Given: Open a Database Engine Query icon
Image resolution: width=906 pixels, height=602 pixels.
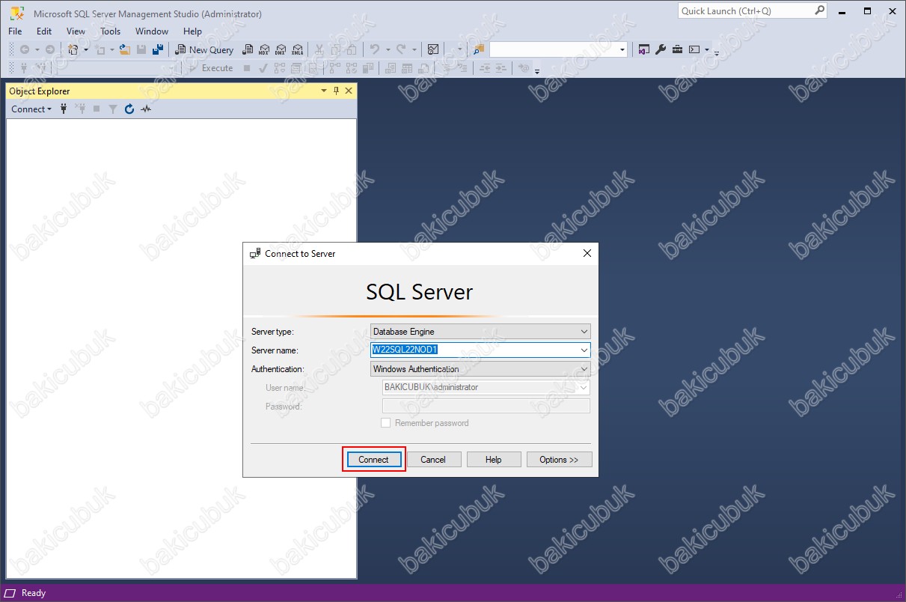Looking at the screenshot, I should (248, 49).
